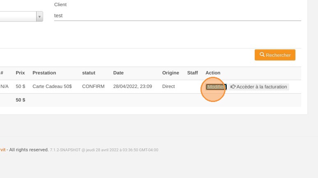
Task: Select the CONFIRM status cell
Action: tap(93, 86)
